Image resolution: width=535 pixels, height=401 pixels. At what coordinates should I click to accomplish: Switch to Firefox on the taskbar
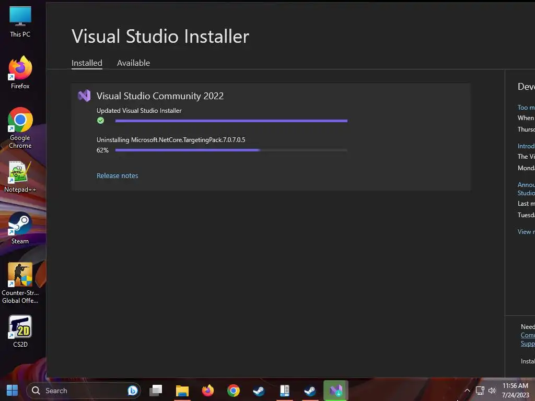(208, 391)
